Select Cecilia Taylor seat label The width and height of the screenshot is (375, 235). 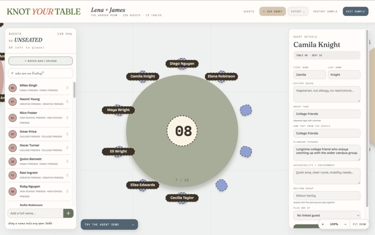(x=182, y=198)
